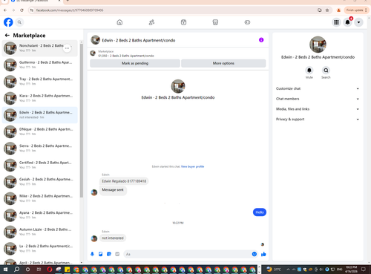
Task: Expand Media, files and links section
Action: coord(318,109)
